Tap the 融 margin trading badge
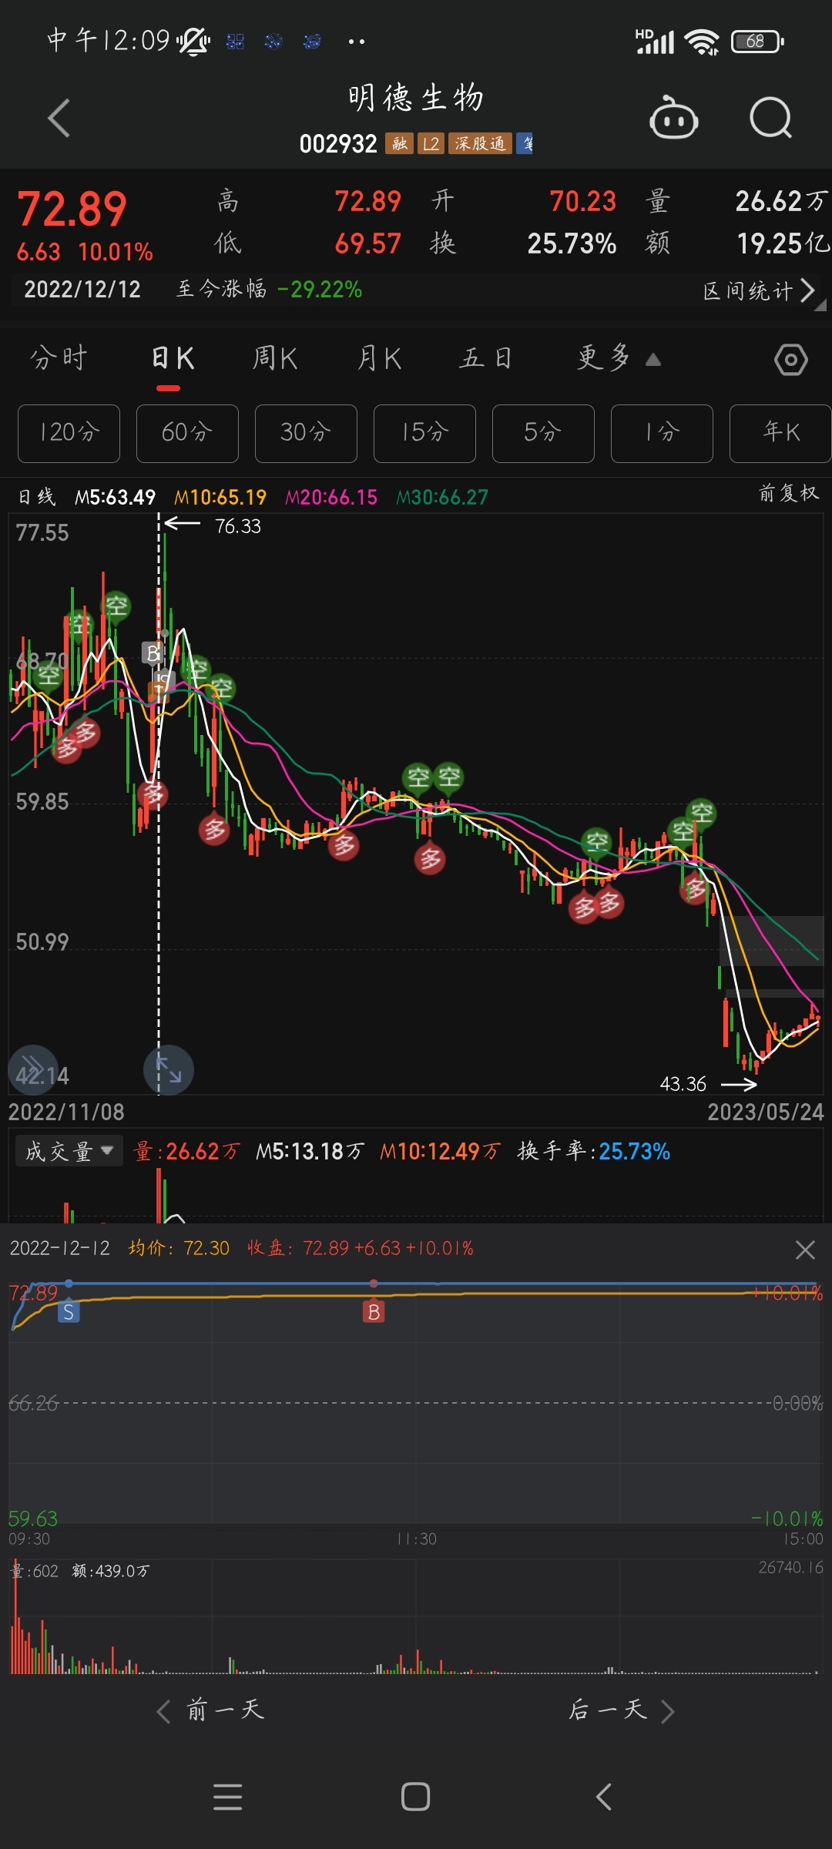The height and width of the screenshot is (1849, 832). pyautogui.click(x=399, y=143)
